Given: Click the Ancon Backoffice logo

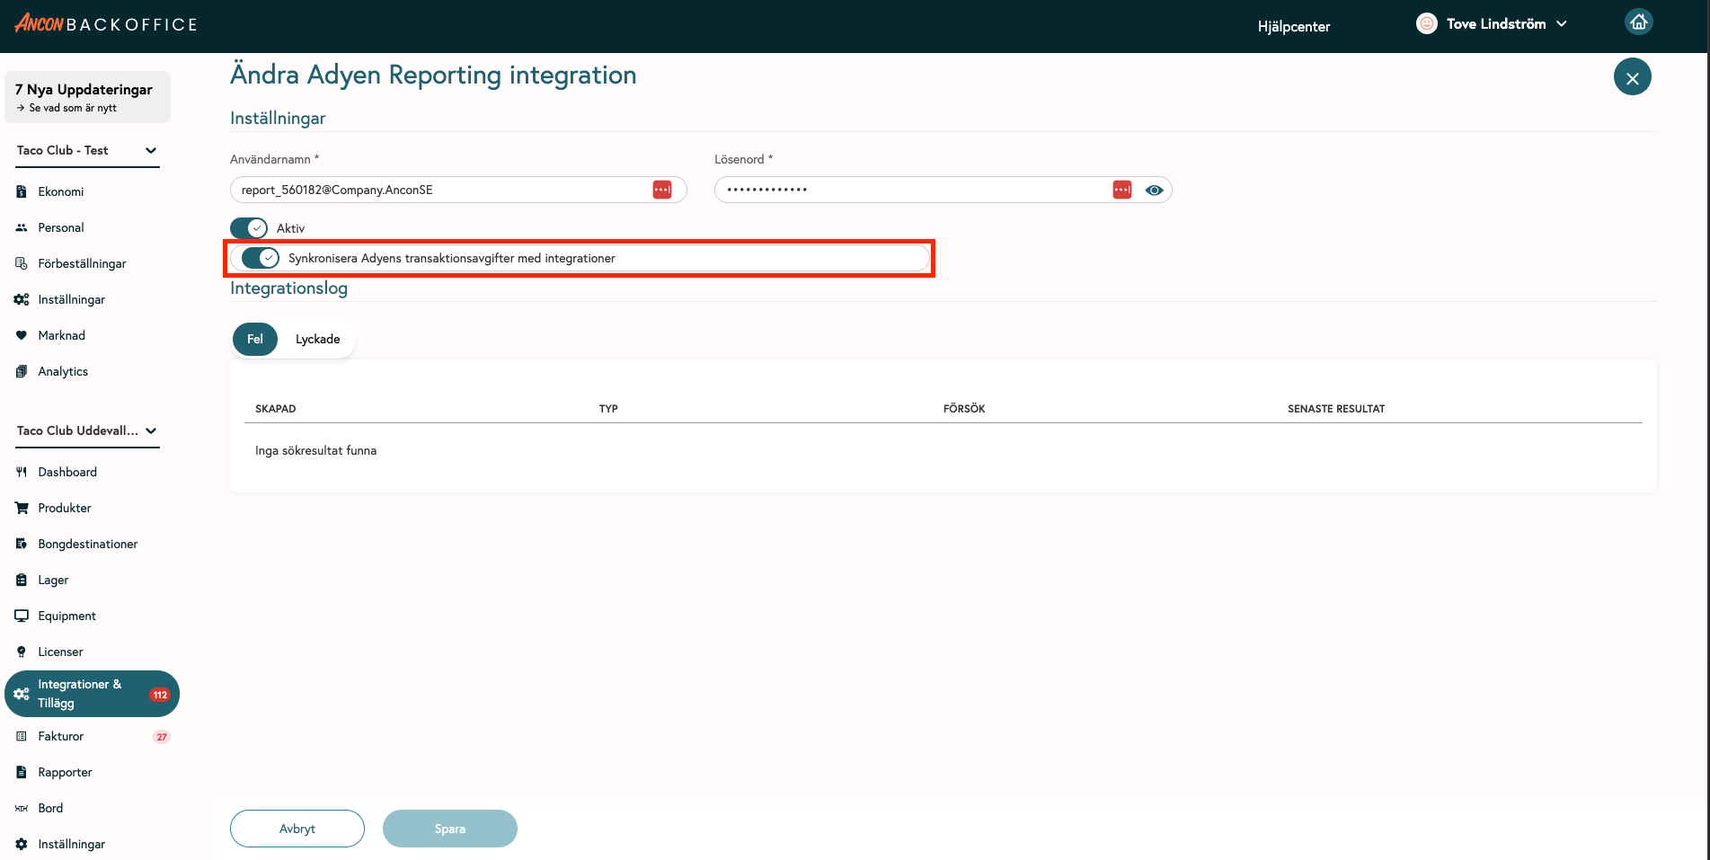Looking at the screenshot, I should click(106, 24).
